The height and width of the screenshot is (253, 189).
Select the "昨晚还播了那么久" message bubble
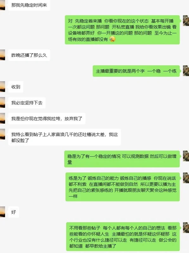tap(29, 55)
